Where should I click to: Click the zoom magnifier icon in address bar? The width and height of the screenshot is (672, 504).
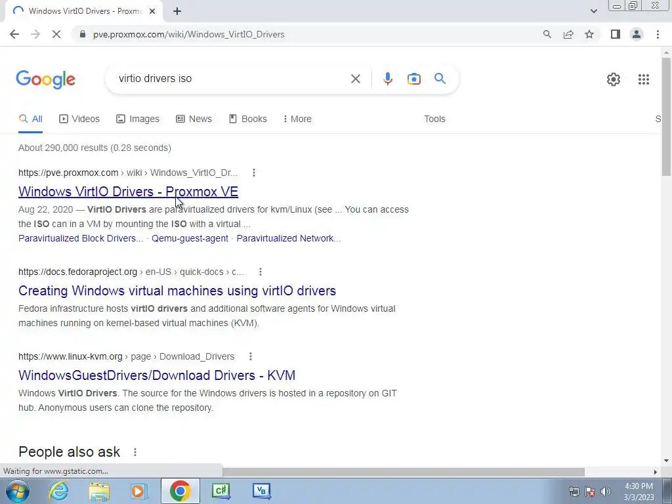(x=547, y=34)
